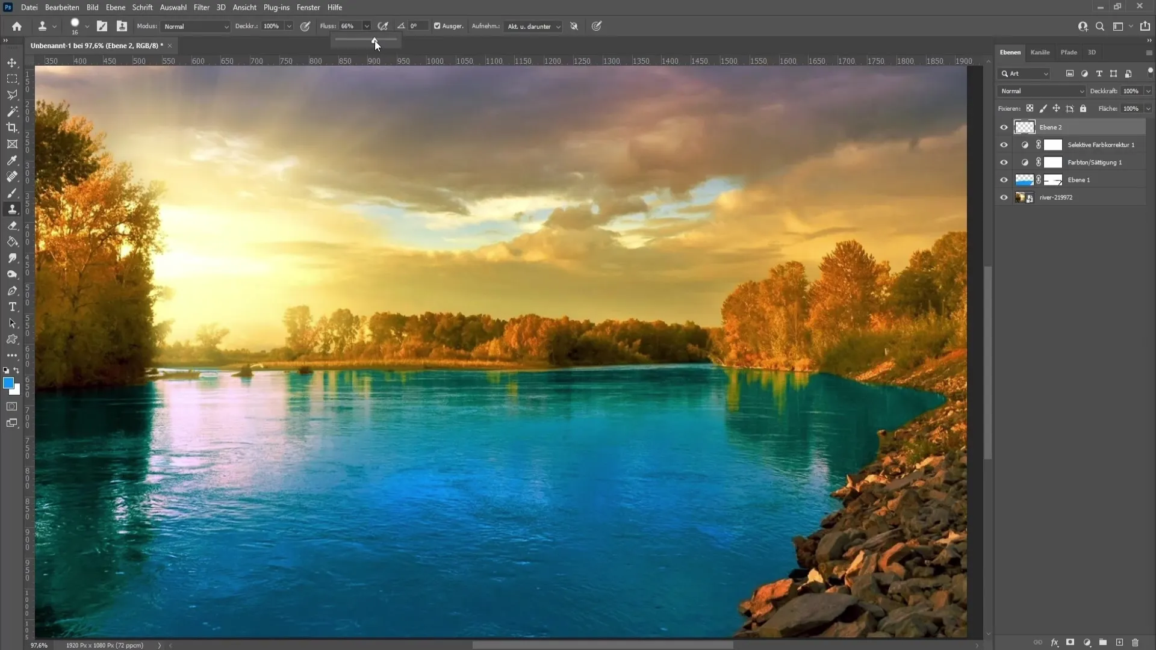Select the Type tool

pos(12,306)
